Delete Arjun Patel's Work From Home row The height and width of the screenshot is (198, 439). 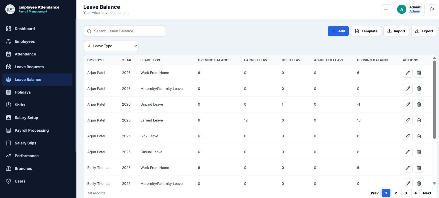[x=419, y=73]
